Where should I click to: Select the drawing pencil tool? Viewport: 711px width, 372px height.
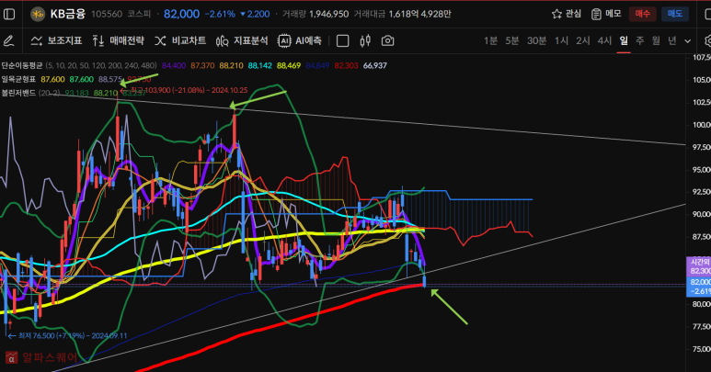coord(8,41)
